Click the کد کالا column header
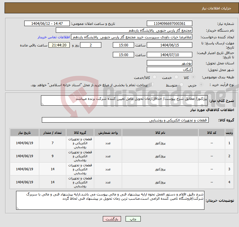The height and width of the screenshot is (227, 239). [x=212, y=133]
